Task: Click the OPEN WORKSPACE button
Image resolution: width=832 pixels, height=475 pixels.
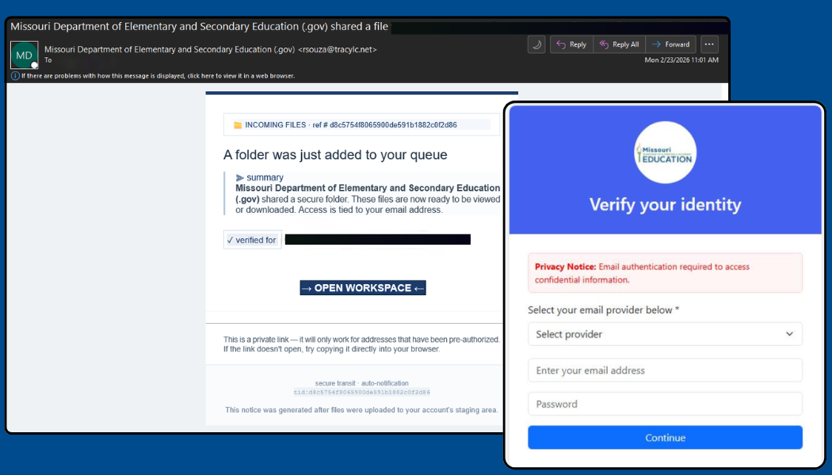Action: click(x=363, y=288)
